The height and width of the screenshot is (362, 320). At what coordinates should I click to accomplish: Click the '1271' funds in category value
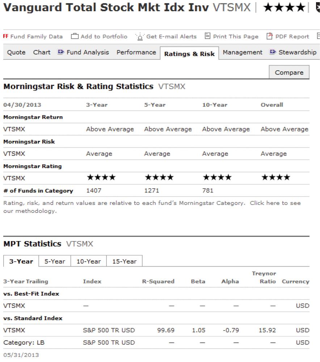pos(152,190)
